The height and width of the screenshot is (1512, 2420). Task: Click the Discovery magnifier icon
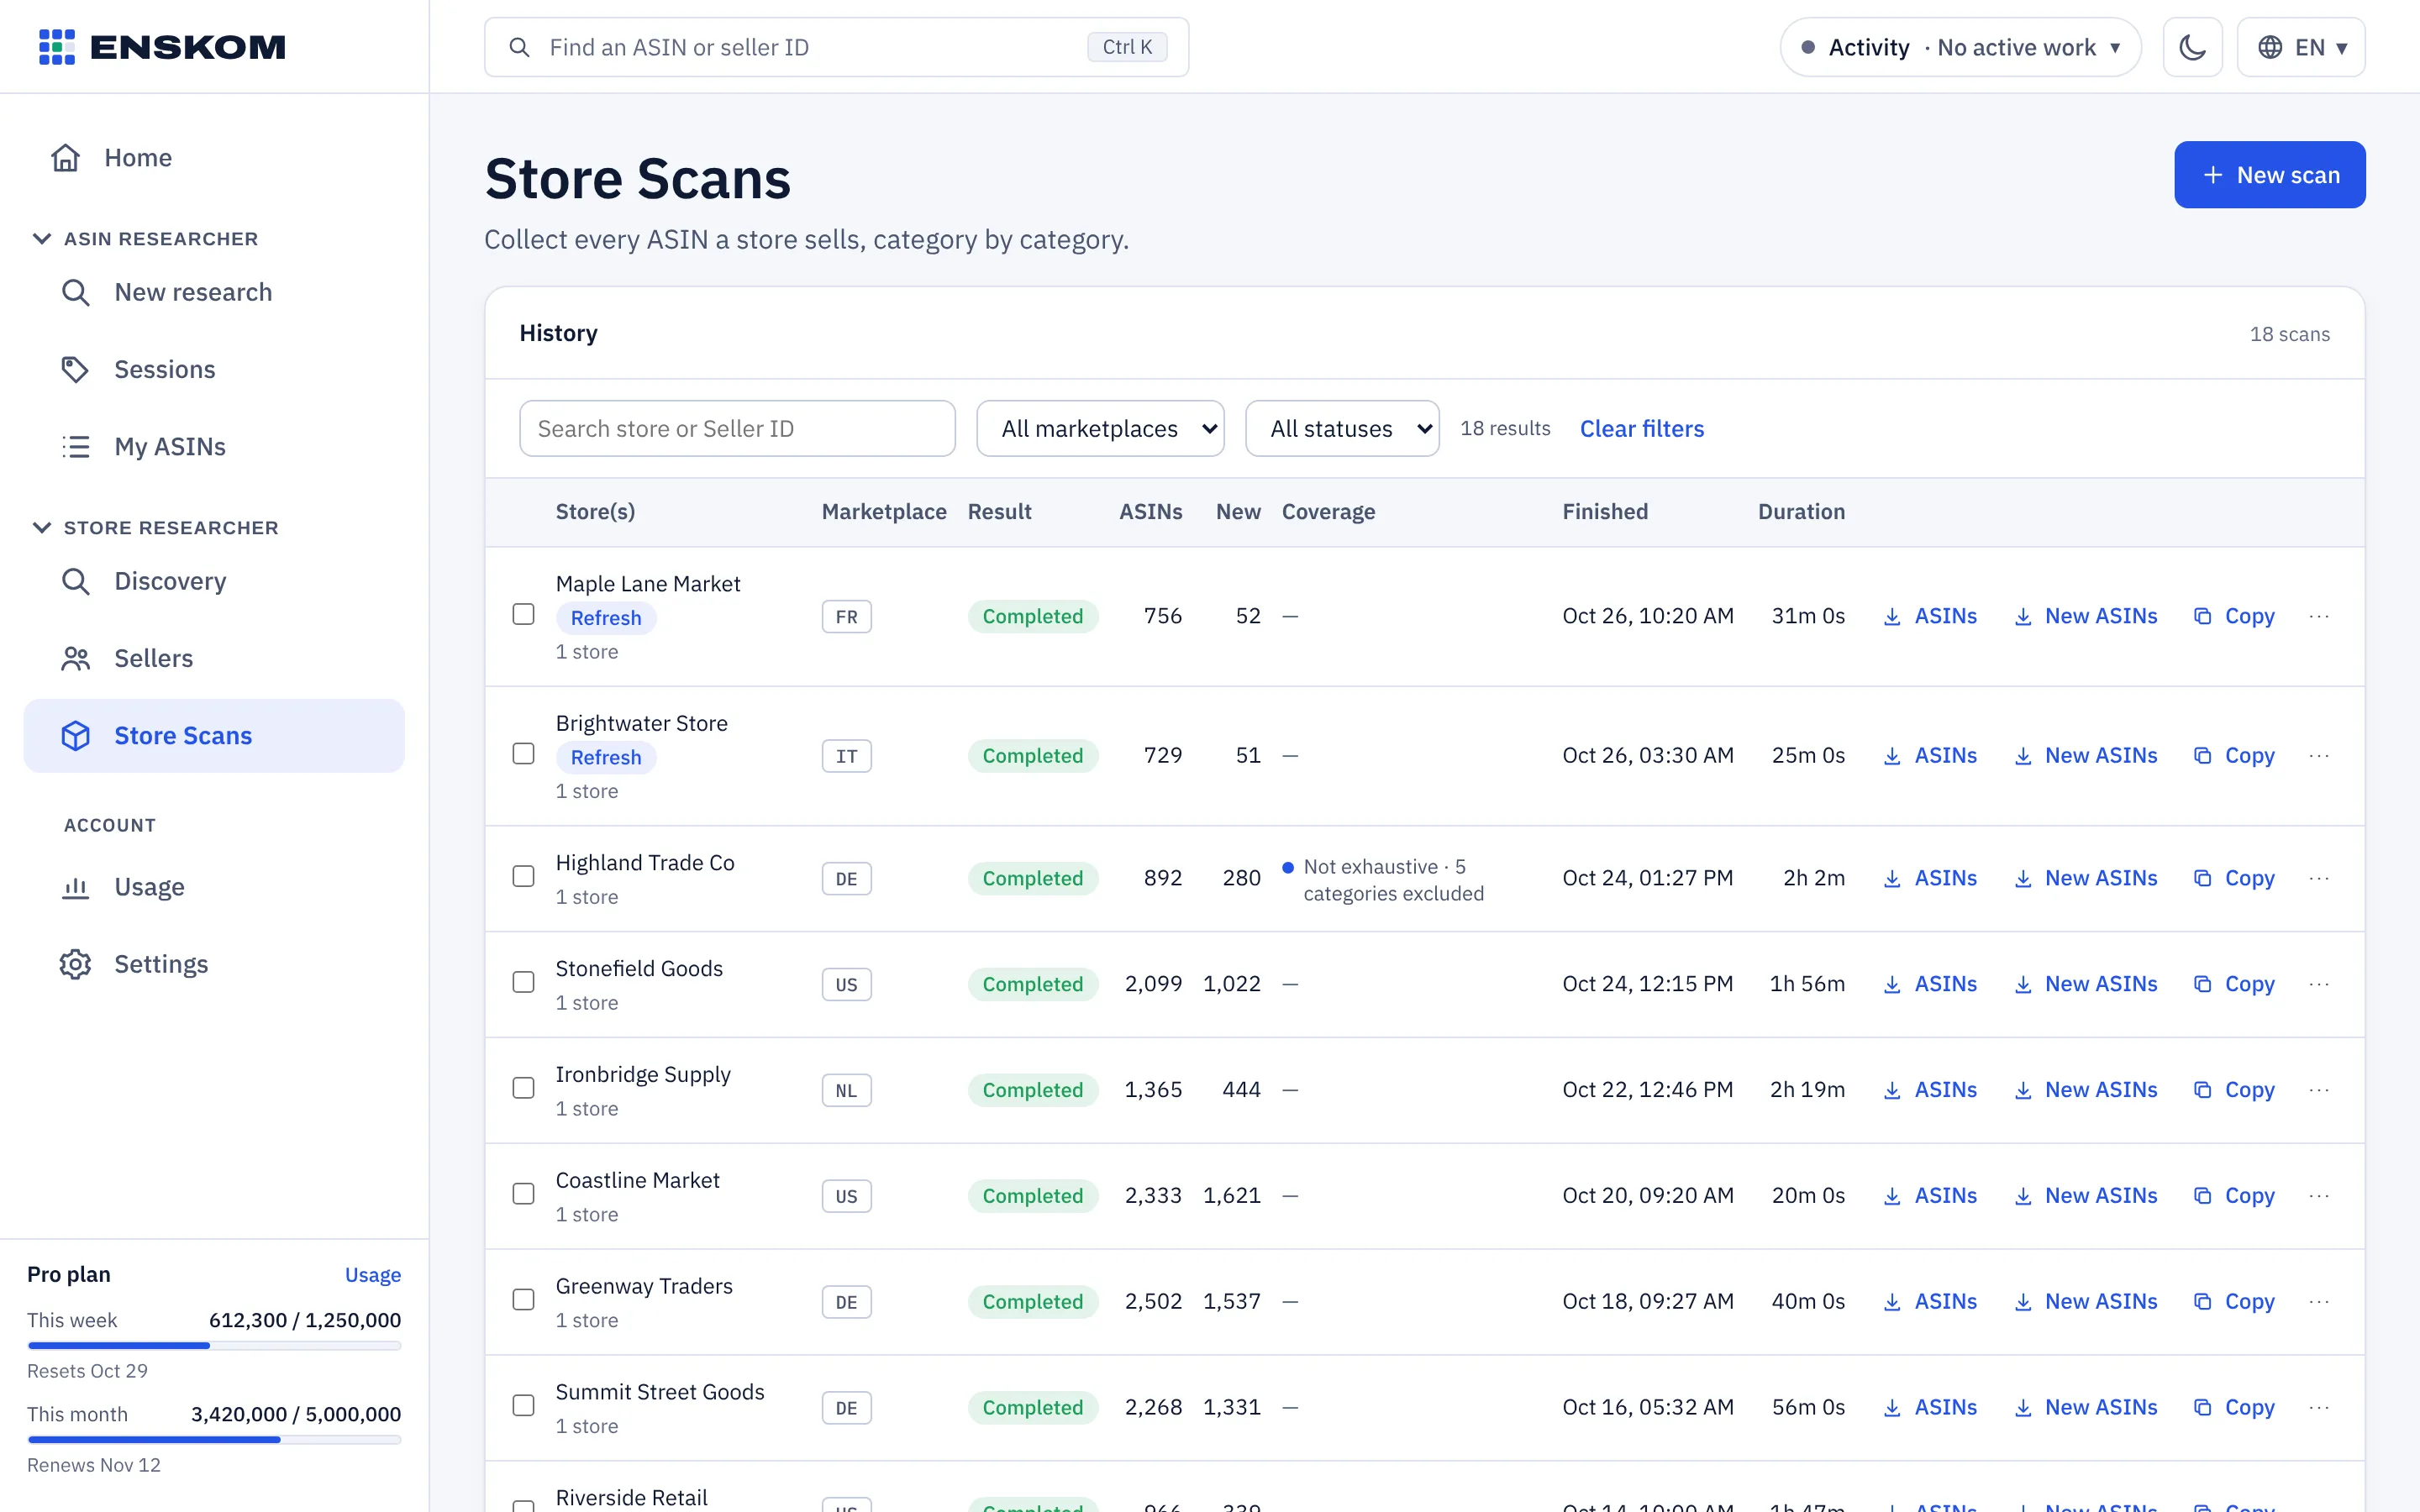coord(76,581)
